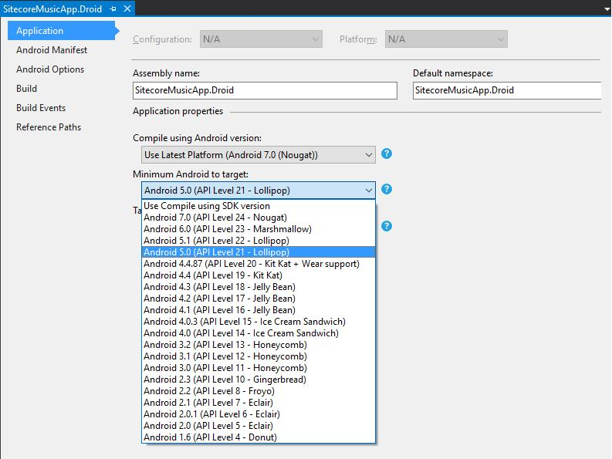Open the Reference Paths section
This screenshot has width=612, height=459.
pos(49,127)
